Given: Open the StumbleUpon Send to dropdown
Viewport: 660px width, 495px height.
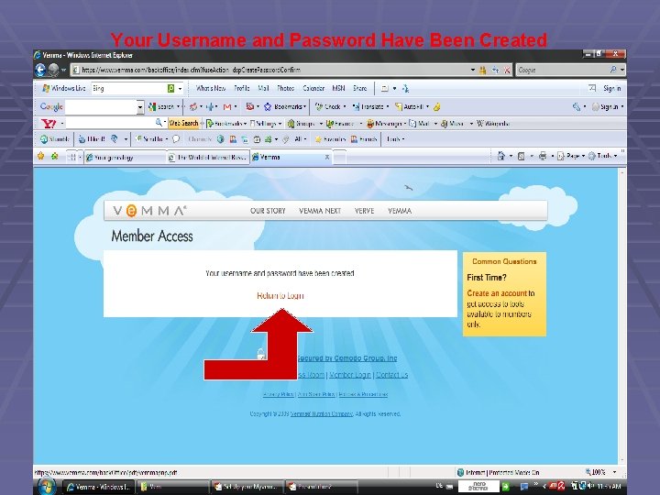Looking at the screenshot, I should click(x=151, y=139).
